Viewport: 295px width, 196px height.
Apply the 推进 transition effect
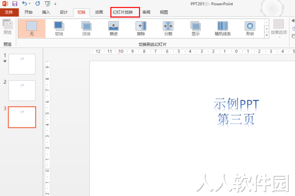tap(113, 29)
